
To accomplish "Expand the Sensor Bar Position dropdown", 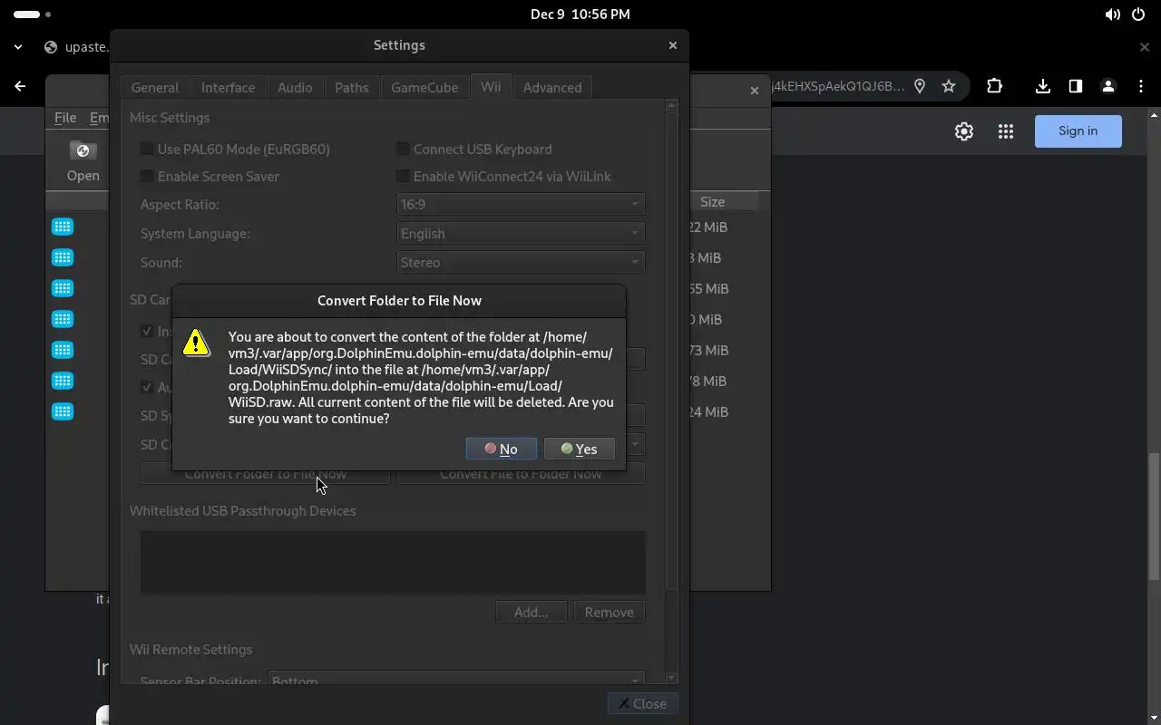I will pyautogui.click(x=456, y=681).
